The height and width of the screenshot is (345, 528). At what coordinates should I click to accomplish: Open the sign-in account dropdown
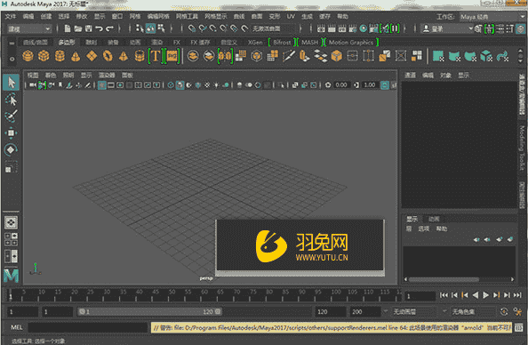(x=447, y=29)
